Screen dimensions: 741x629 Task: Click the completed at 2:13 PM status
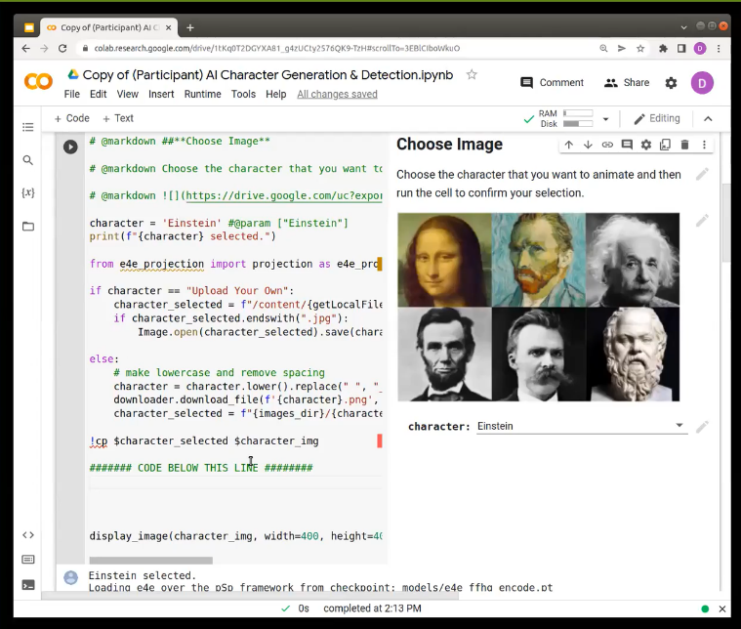(x=372, y=608)
